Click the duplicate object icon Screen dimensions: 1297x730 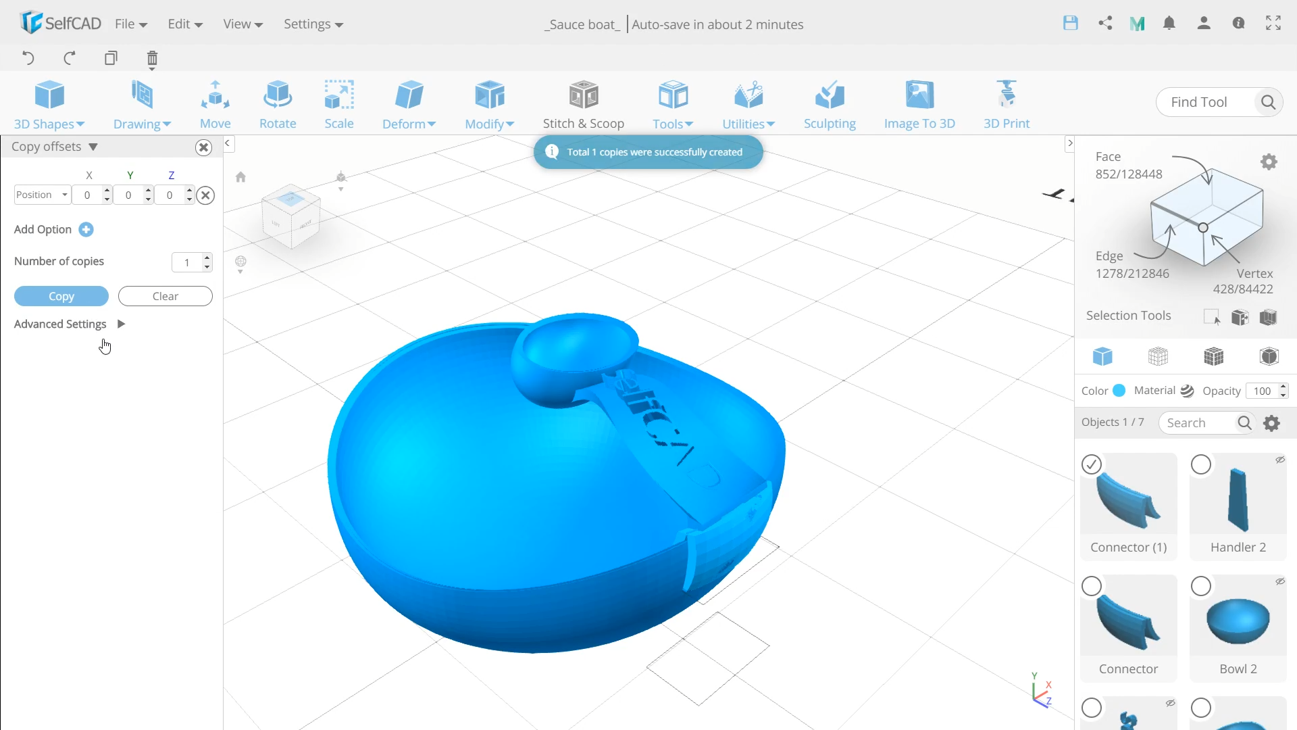point(111,58)
